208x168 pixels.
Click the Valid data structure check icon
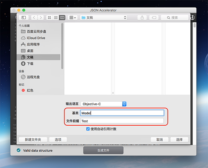(x=19, y=150)
